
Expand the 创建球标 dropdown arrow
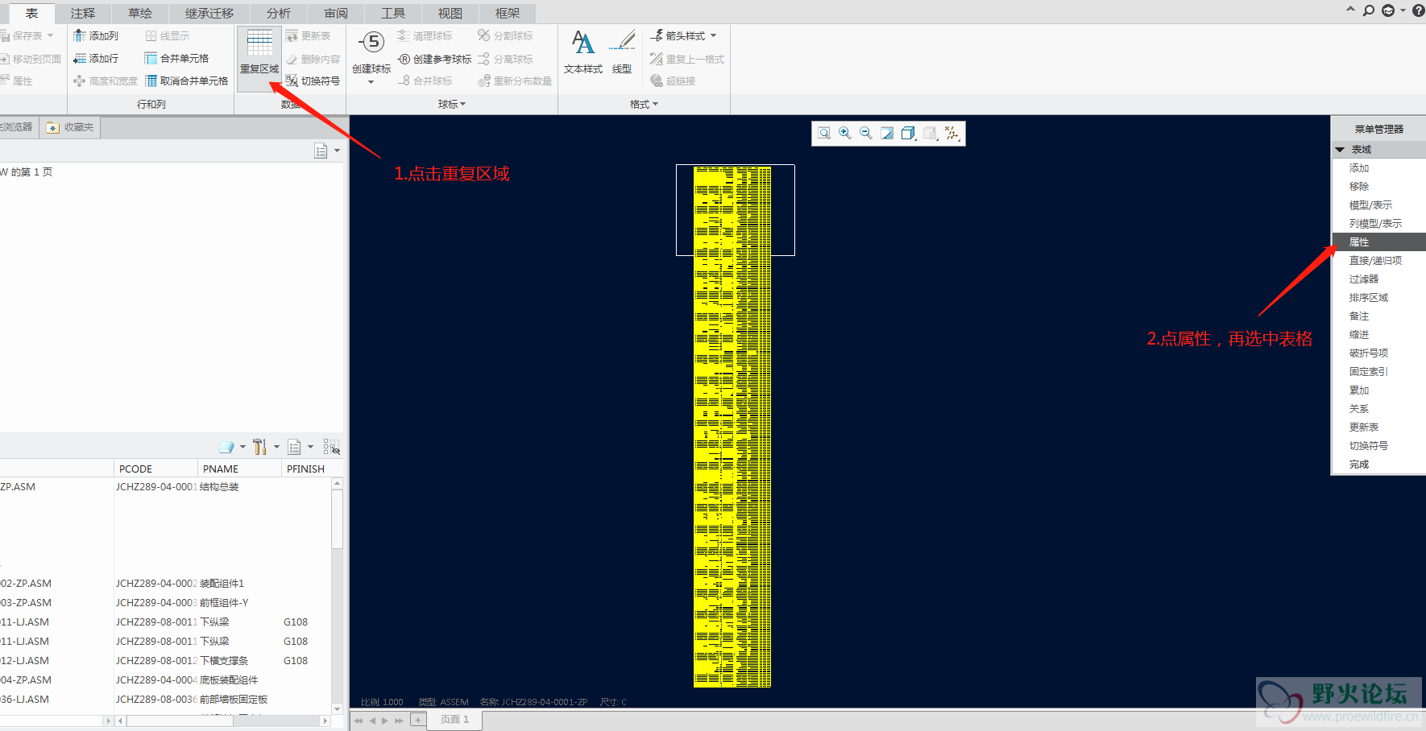click(x=371, y=82)
